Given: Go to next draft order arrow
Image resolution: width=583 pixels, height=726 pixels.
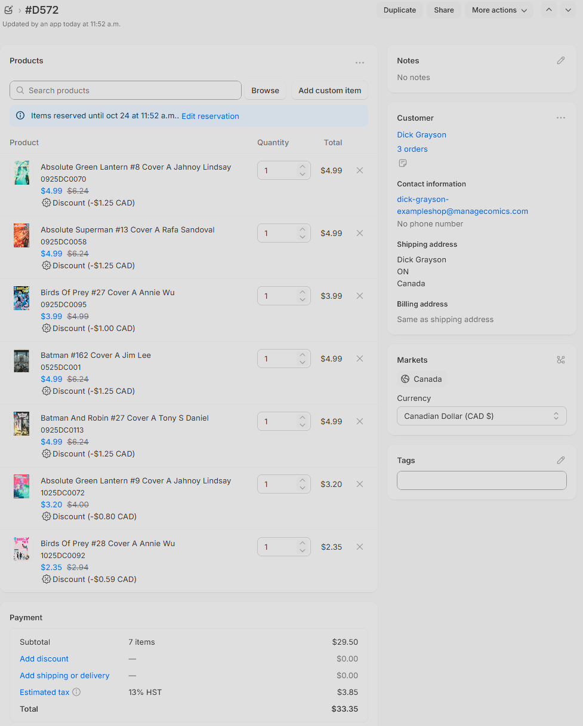Looking at the screenshot, I should (x=567, y=10).
